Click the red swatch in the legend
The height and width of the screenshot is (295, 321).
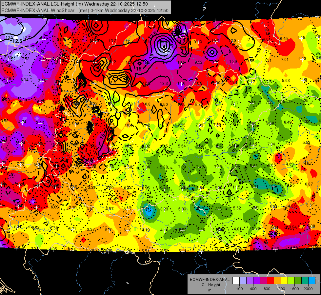(x=271, y=280)
